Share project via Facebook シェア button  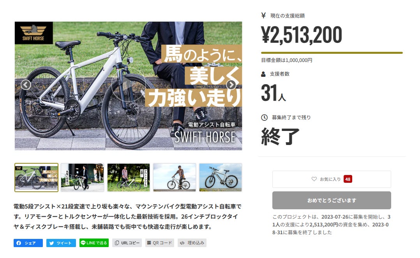[28, 243]
